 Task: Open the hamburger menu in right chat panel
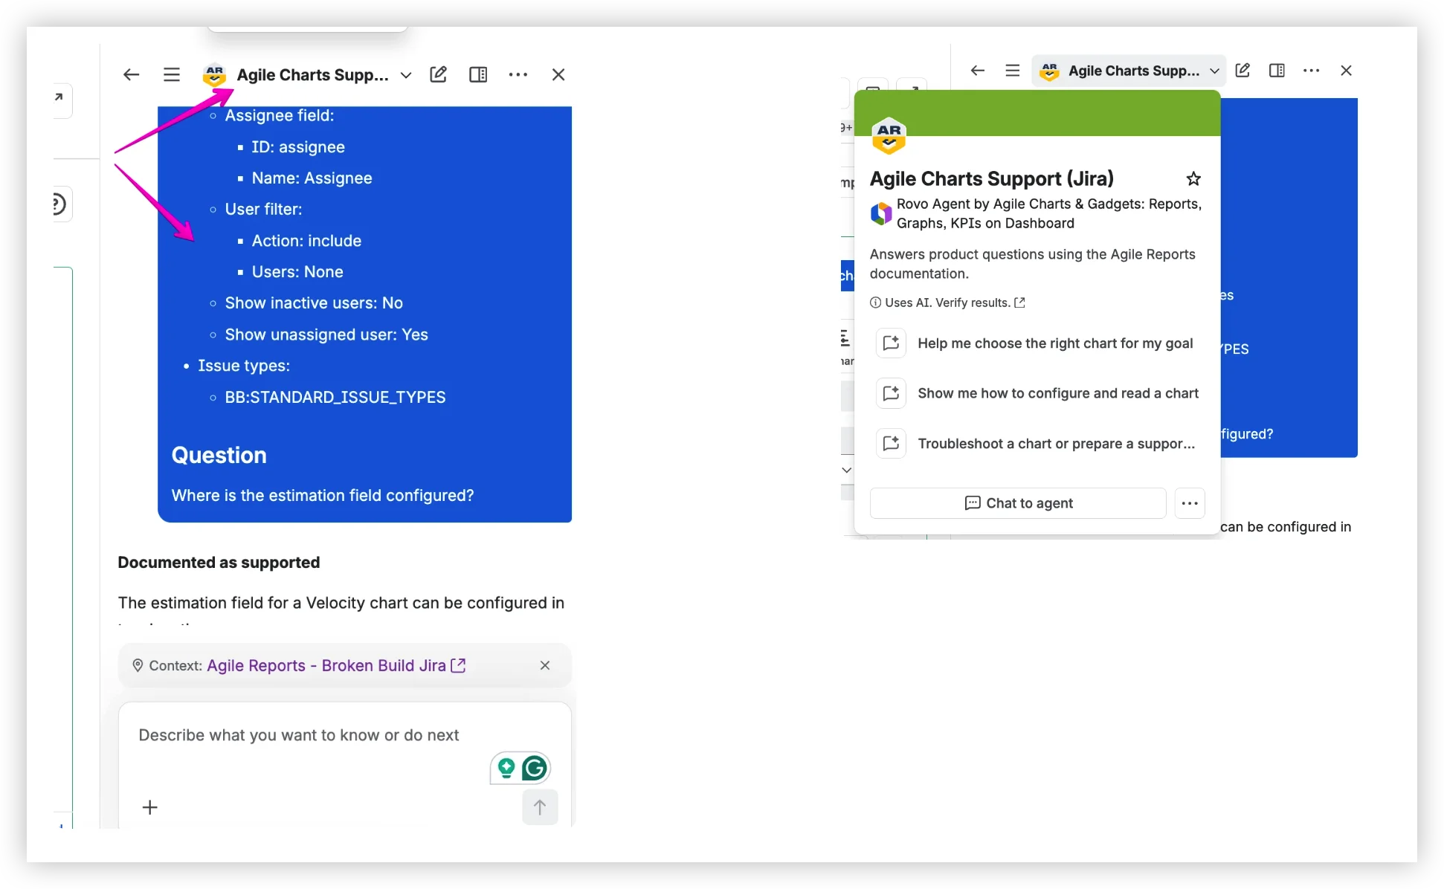tap(1013, 71)
